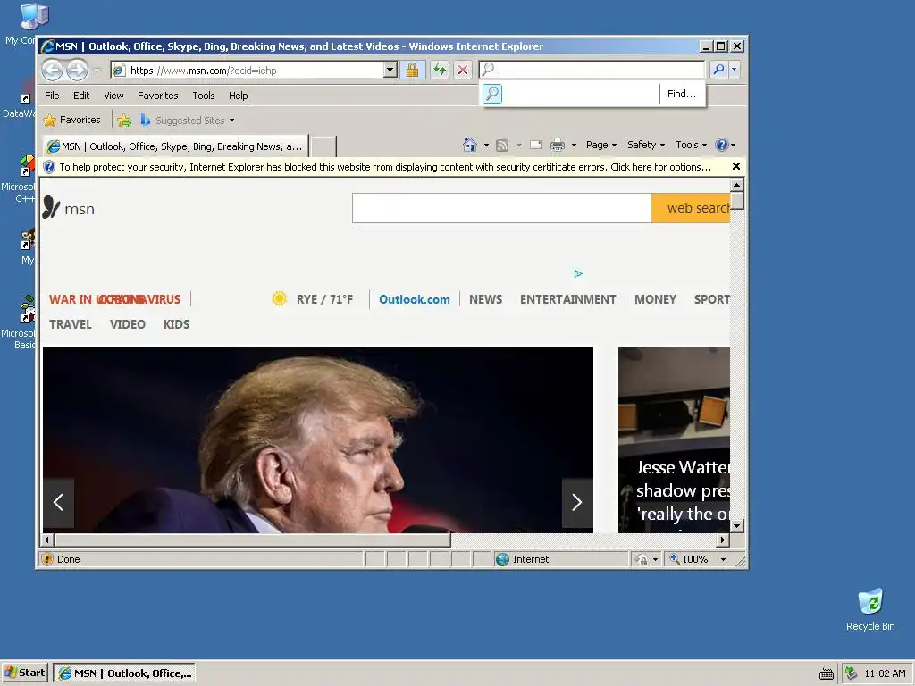Click the ad choices triangle icon
This screenshot has width=915, height=686.
(578, 273)
